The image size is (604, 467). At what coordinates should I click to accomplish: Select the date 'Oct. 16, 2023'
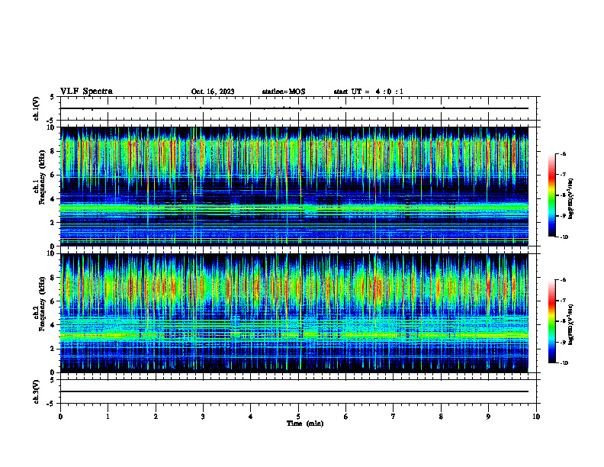213,92
